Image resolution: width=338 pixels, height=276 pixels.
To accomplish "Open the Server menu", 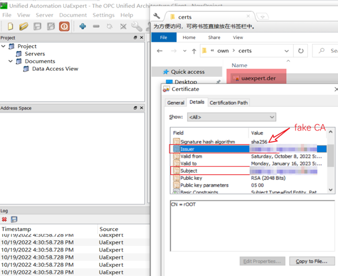I will (x=44, y=15).
